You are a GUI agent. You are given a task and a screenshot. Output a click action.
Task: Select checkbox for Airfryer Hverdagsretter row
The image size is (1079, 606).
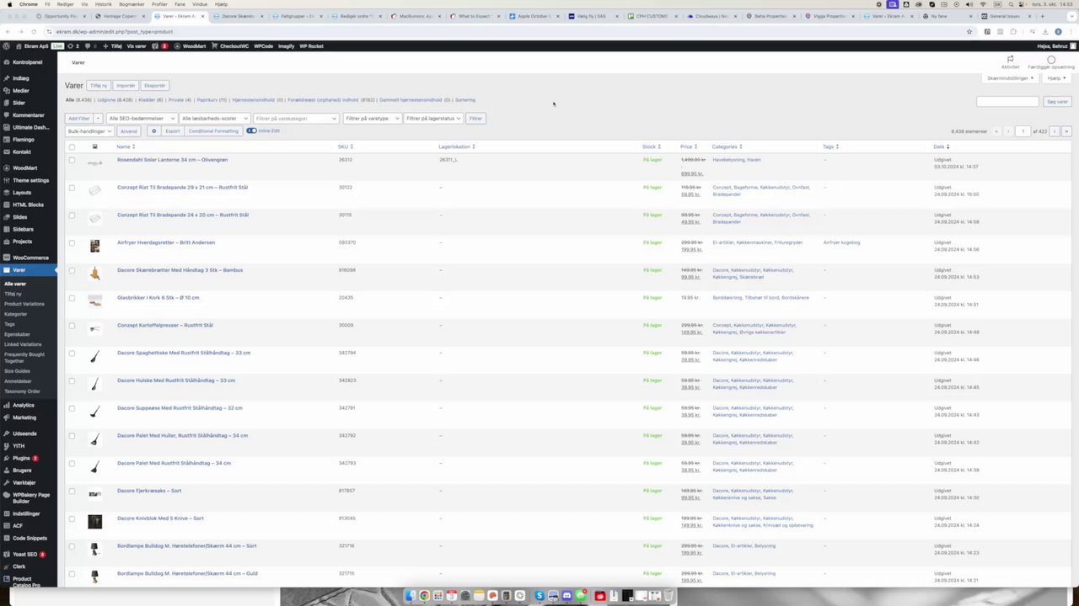[72, 242]
